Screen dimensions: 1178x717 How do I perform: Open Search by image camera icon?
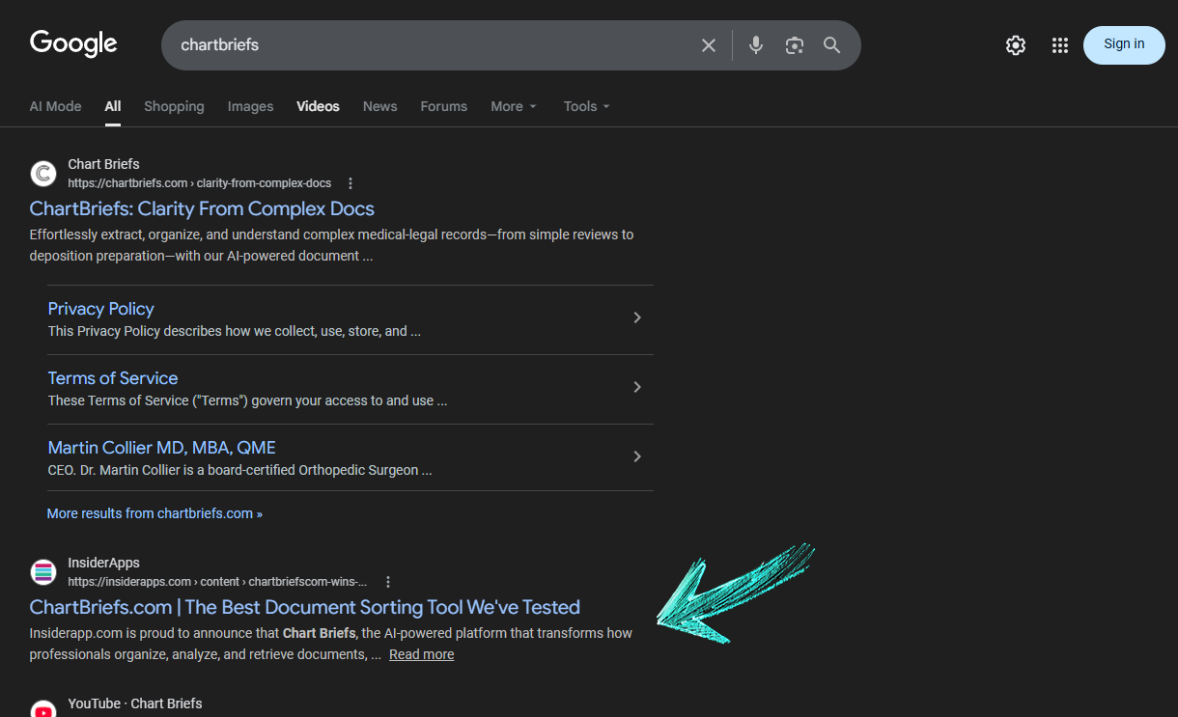(795, 45)
